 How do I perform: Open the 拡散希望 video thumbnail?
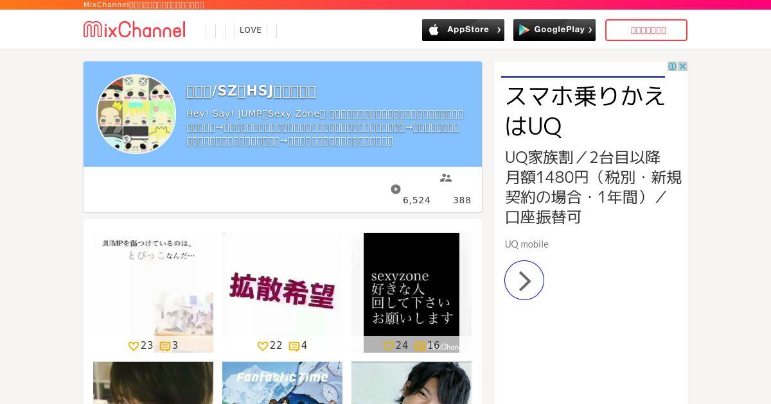282,292
